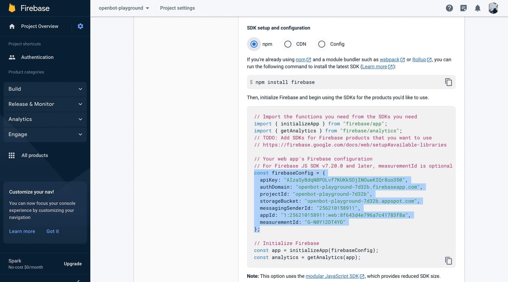
Task: Open the modular JavaScript SDK link
Action: click(x=332, y=276)
